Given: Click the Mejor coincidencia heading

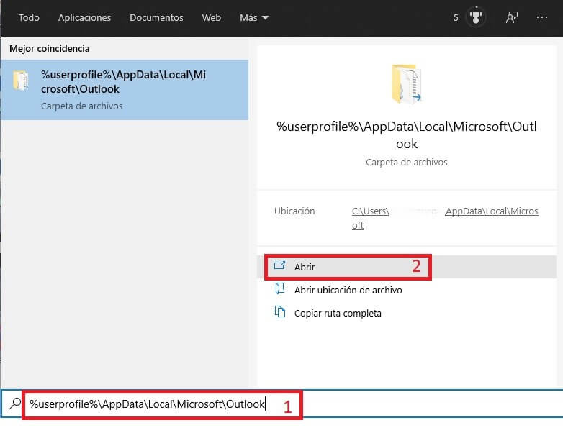Looking at the screenshot, I should click(x=50, y=48).
